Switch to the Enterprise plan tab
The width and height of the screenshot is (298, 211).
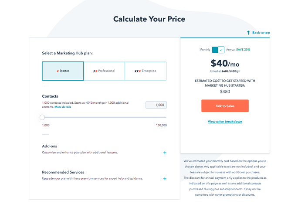(x=146, y=71)
